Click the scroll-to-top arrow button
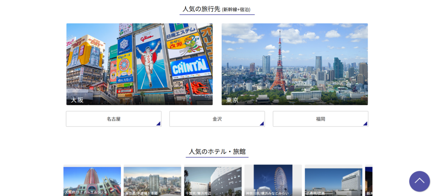 point(419,181)
